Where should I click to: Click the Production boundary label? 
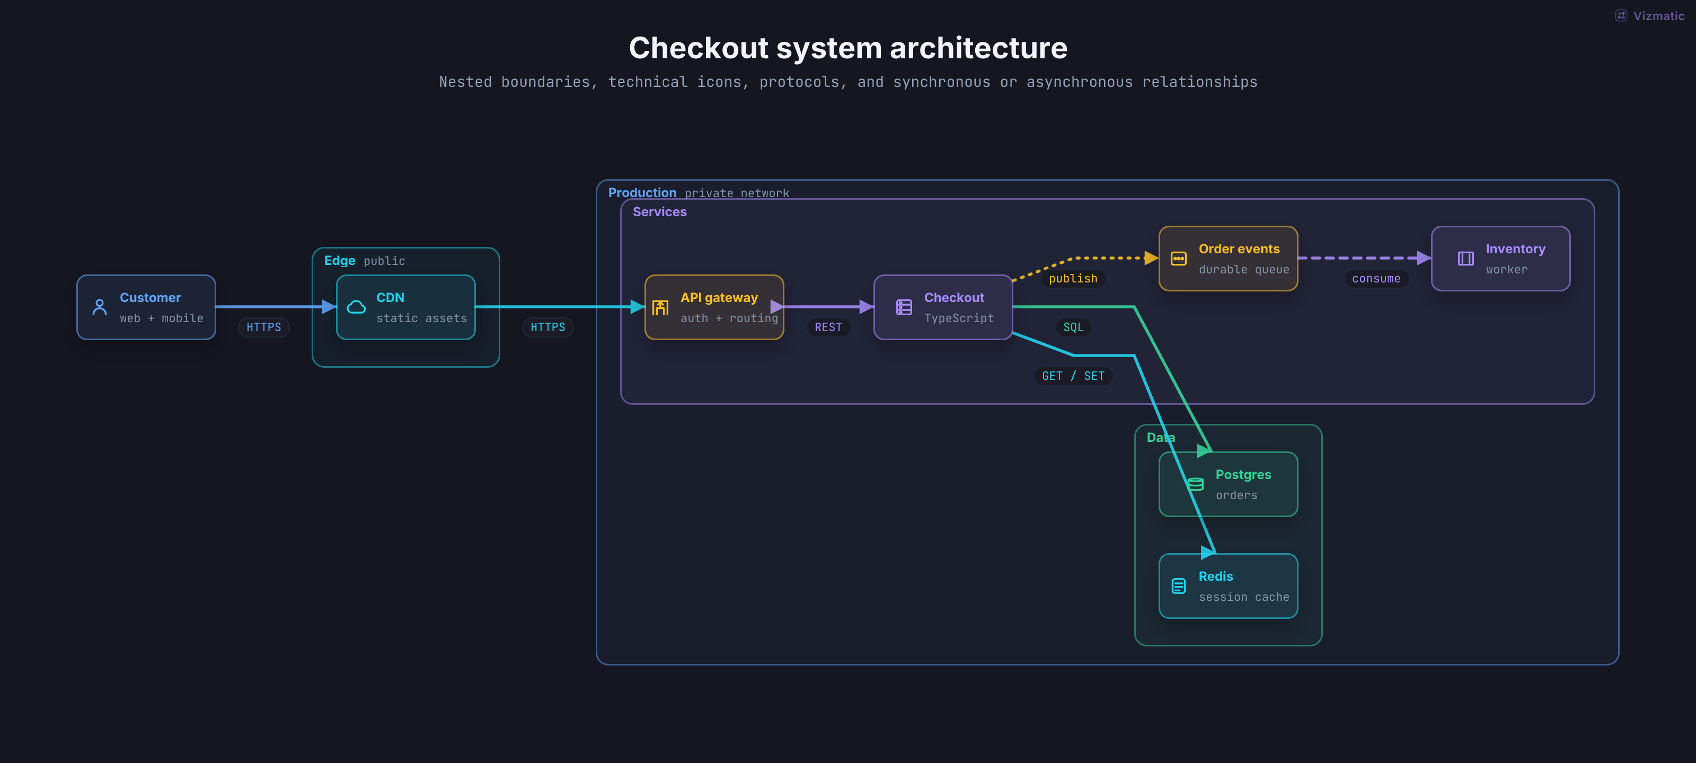click(642, 193)
